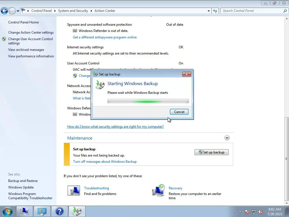Go back with the blue Back arrow
Viewport: 289px width, 217px height.
click(4, 11)
